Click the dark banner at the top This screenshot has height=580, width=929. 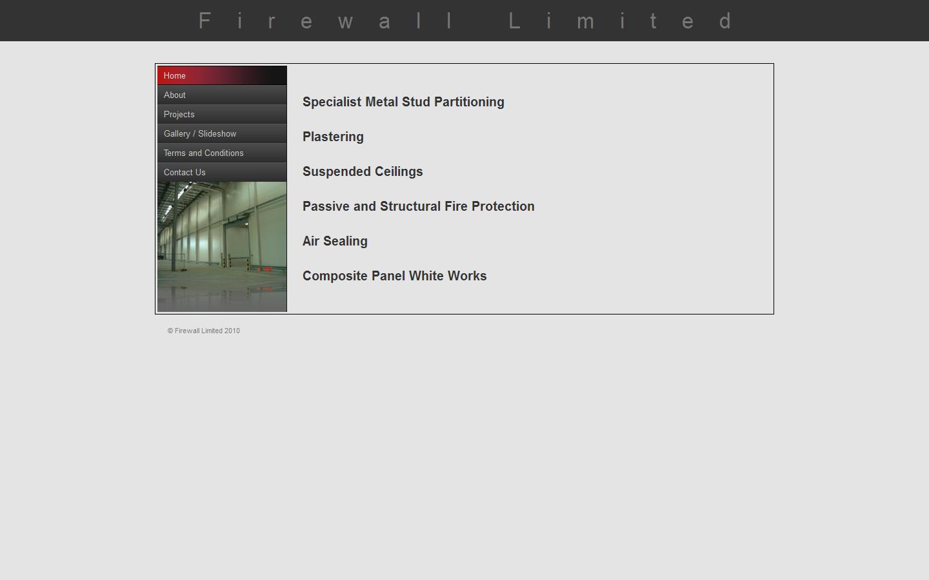click(97, 21)
